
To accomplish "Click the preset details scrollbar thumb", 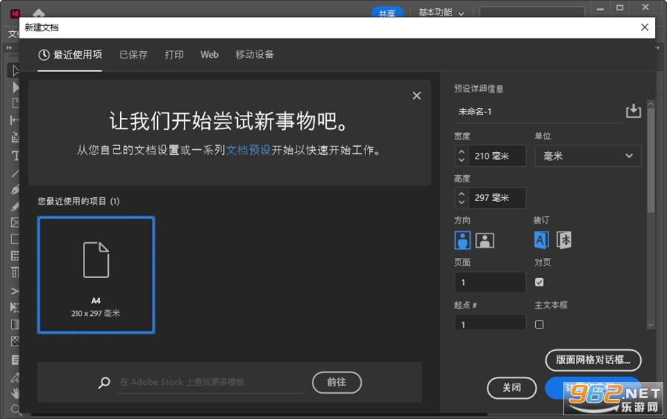I will (x=651, y=159).
